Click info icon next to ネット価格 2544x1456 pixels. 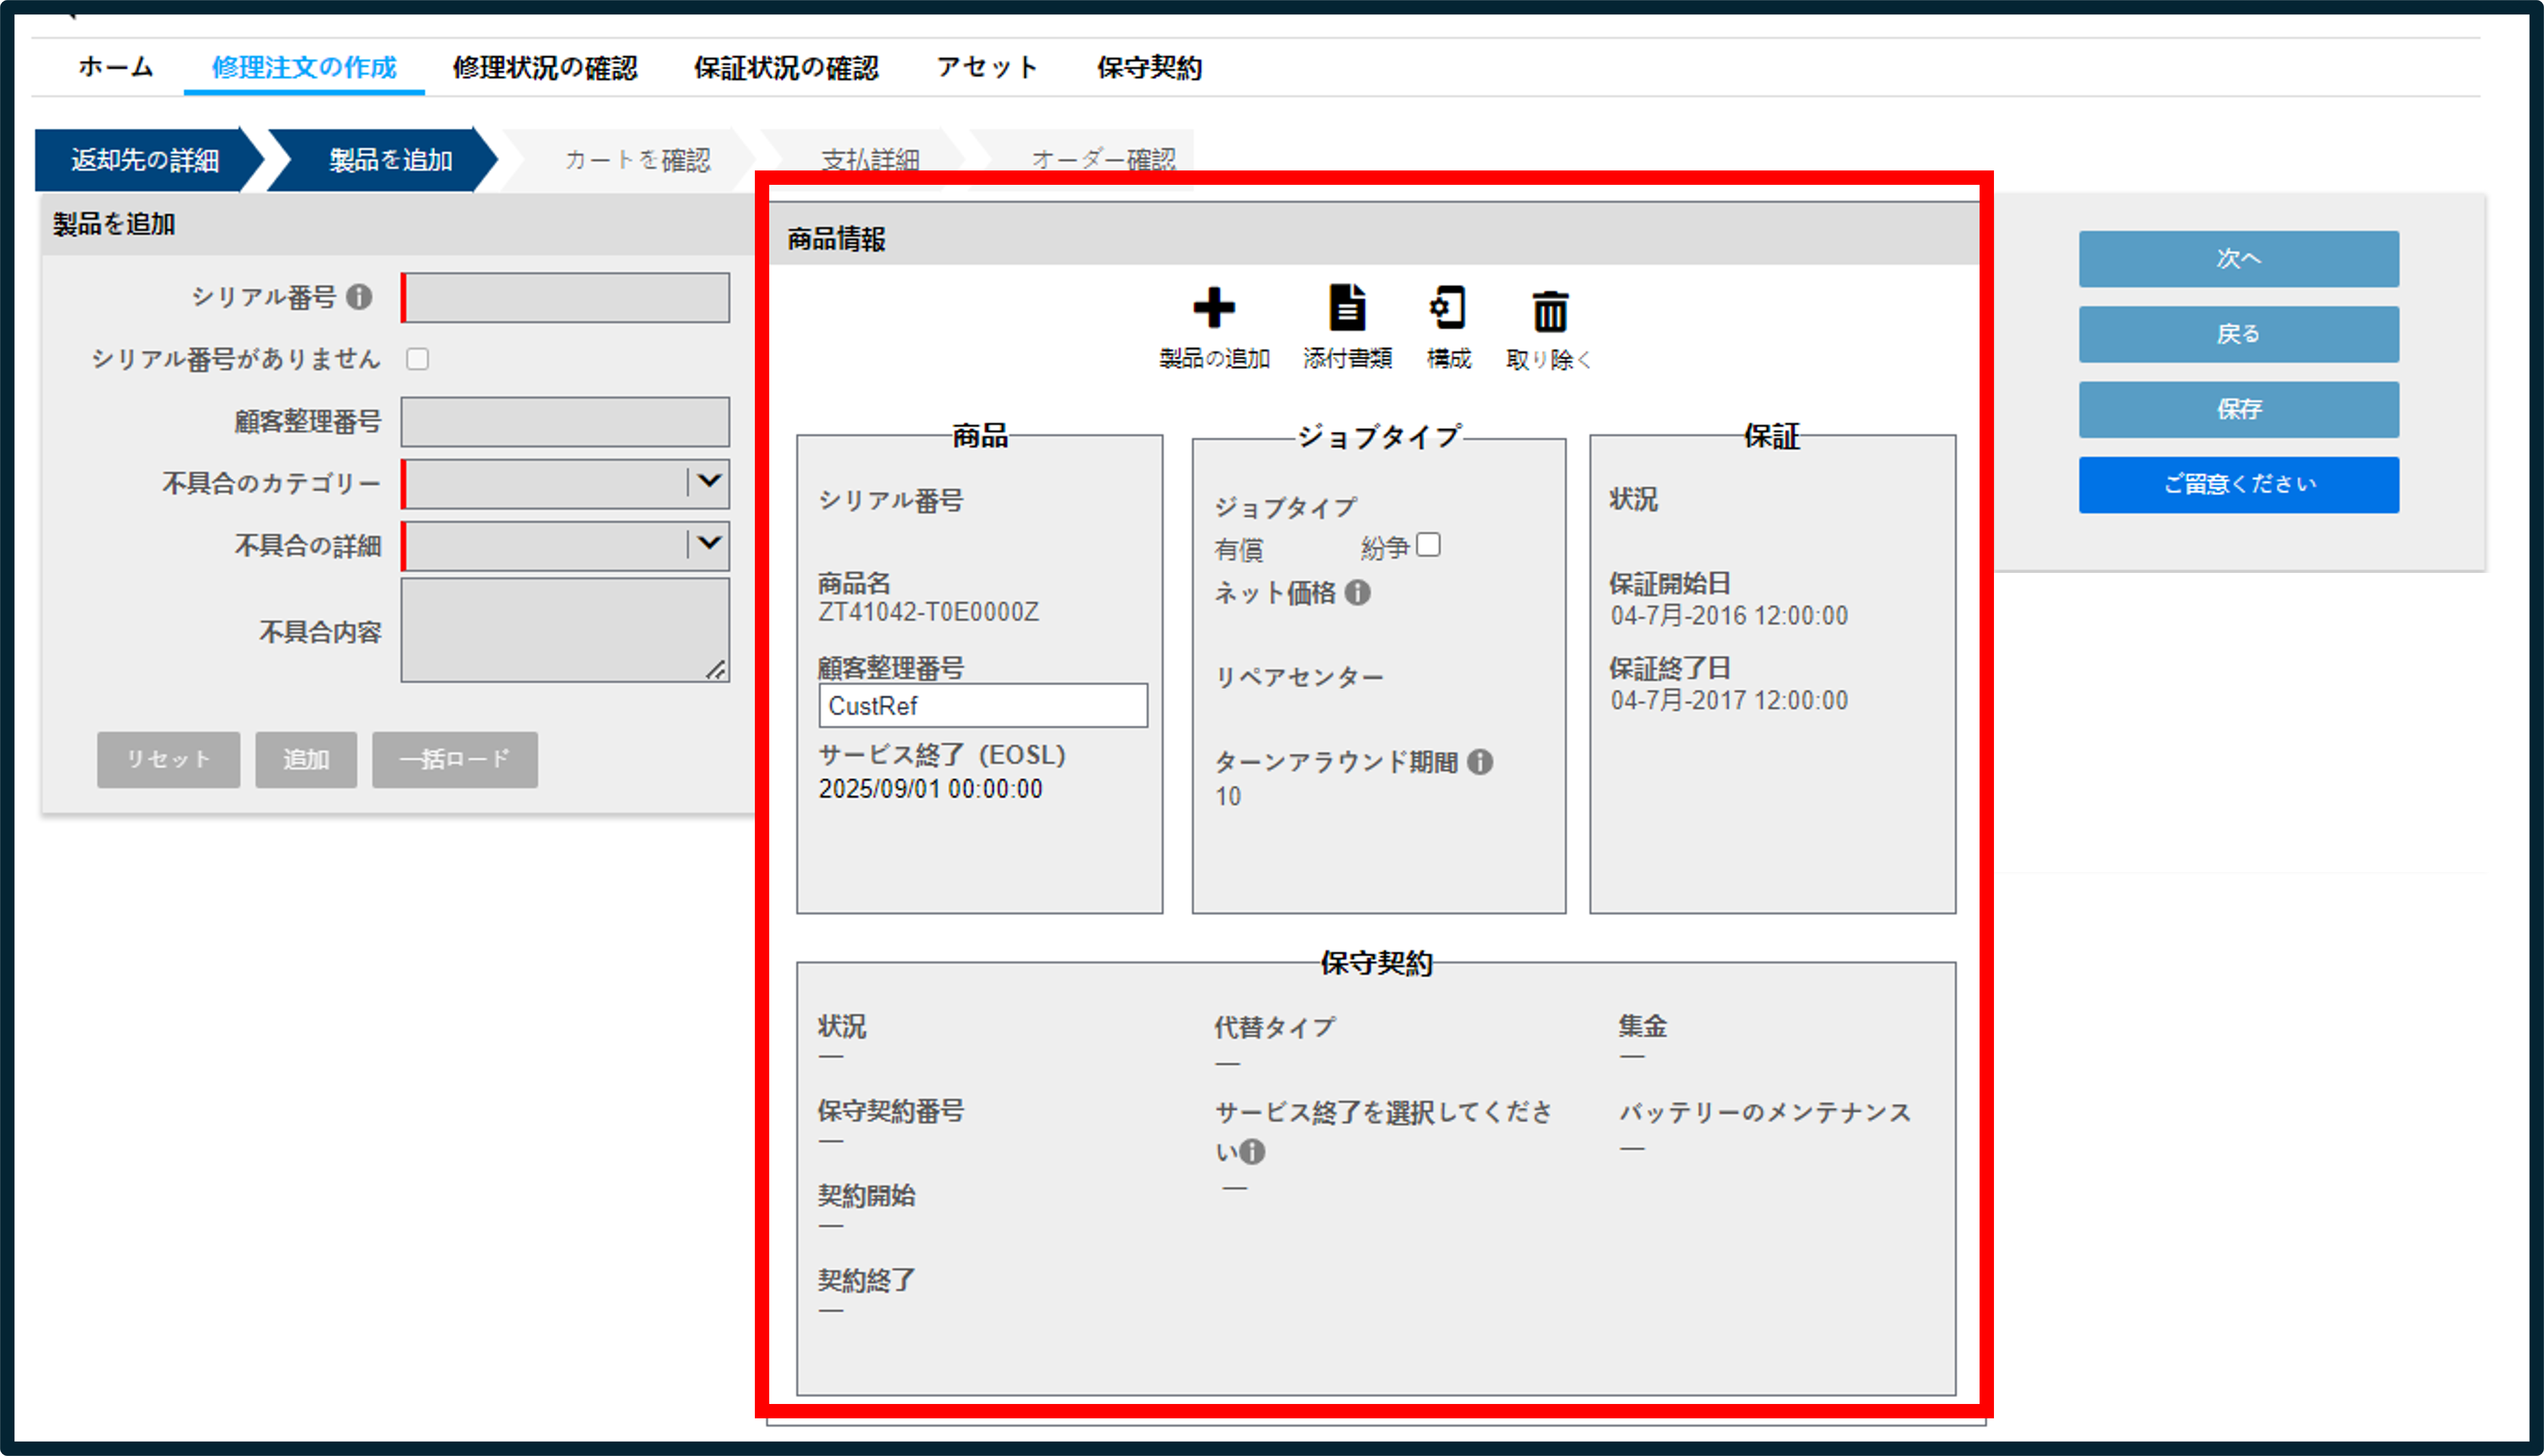[x=1358, y=593]
